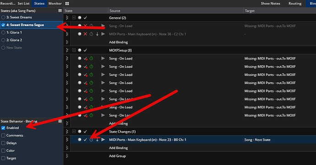Uncheck the Enabled checkbox
Viewport: 316px width, 165px height.
[x=3, y=128]
